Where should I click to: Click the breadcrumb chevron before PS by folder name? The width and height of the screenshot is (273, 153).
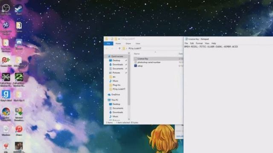[127, 48]
